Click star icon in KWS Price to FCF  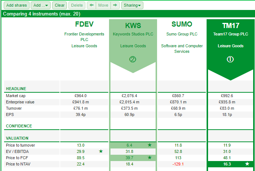[150, 157]
